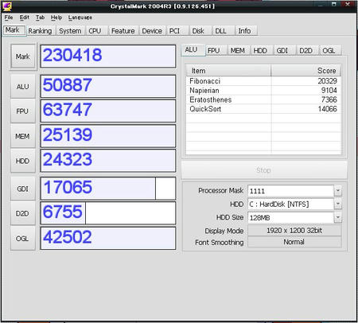This screenshot has width=358, height=323.
Task: Open the Tab menu
Action: click(40, 18)
